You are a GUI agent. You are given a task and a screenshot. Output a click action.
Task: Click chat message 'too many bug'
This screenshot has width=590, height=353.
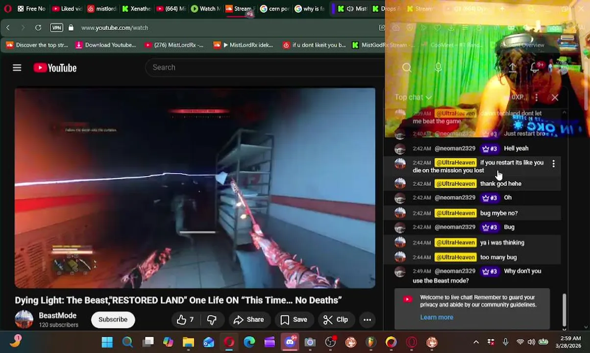[498, 257]
